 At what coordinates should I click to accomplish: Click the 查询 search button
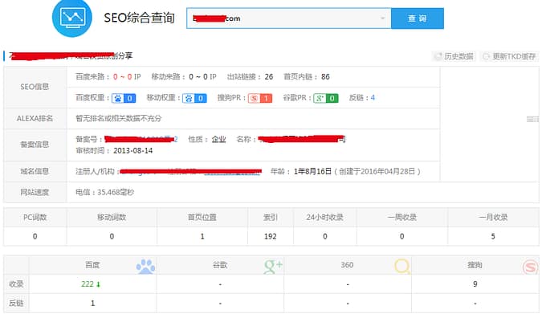(x=418, y=18)
